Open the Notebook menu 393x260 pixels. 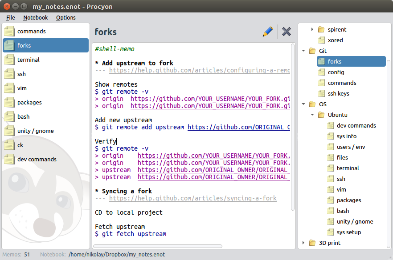[x=35, y=17]
